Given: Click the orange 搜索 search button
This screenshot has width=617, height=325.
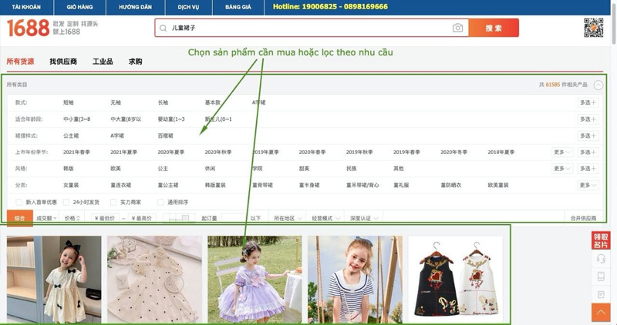Looking at the screenshot, I should tap(494, 28).
